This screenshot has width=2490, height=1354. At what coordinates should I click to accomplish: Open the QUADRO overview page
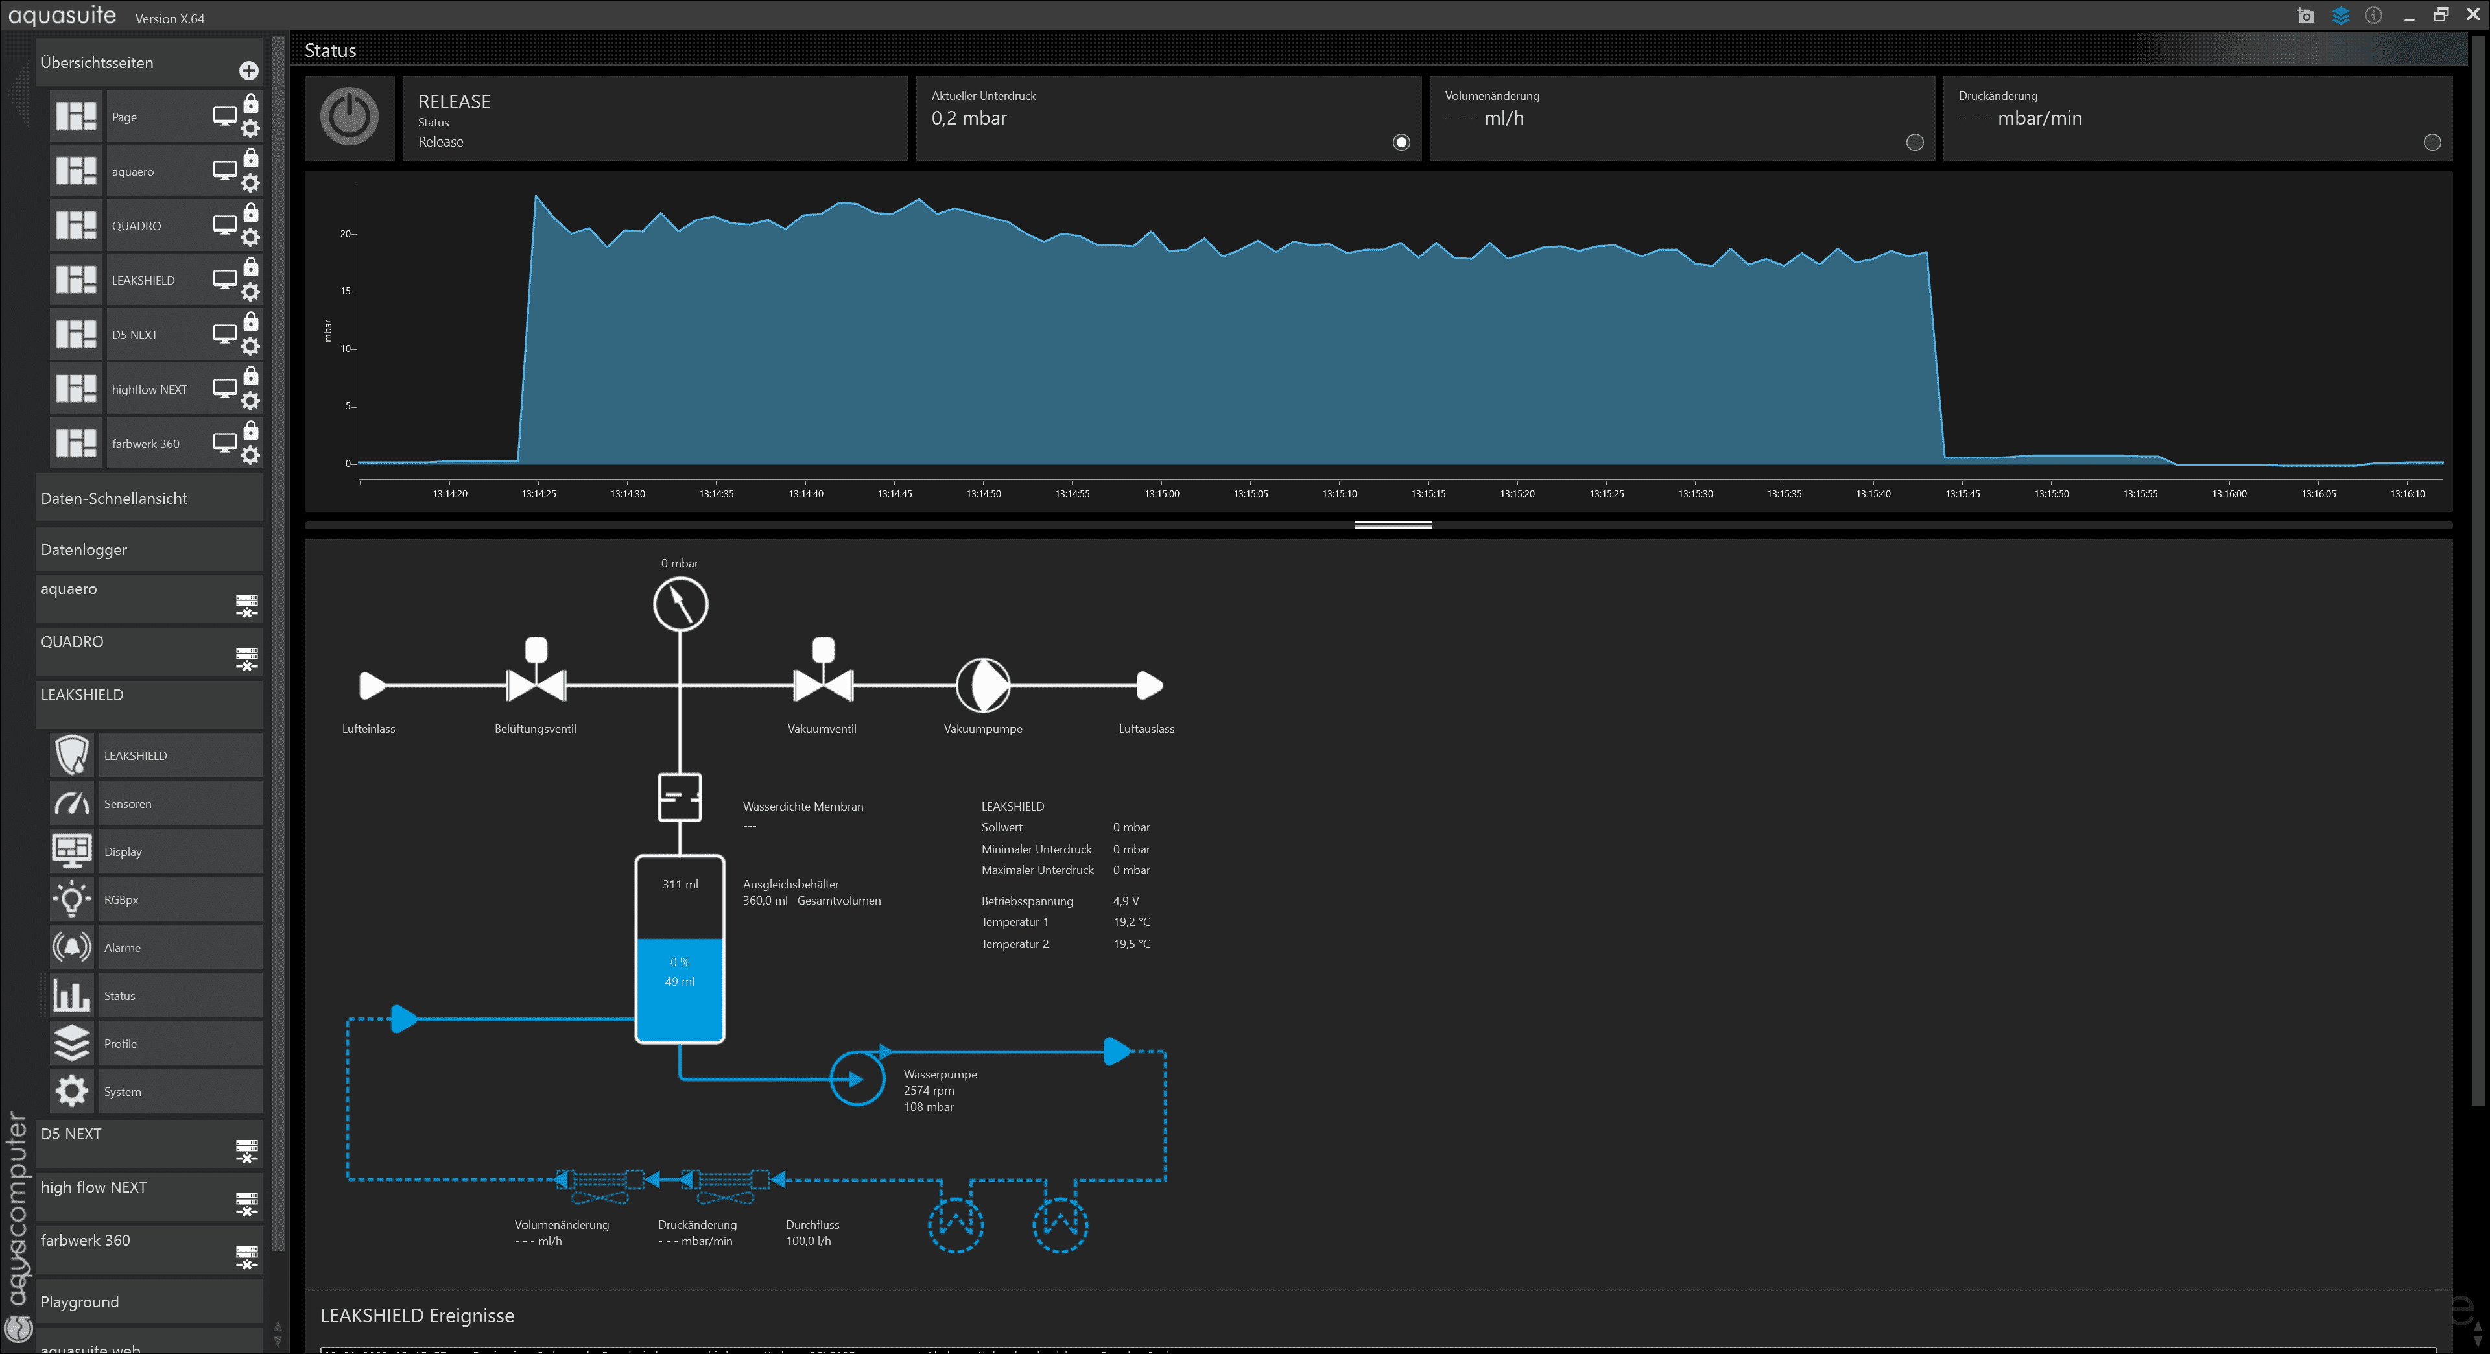pyautogui.click(x=136, y=226)
